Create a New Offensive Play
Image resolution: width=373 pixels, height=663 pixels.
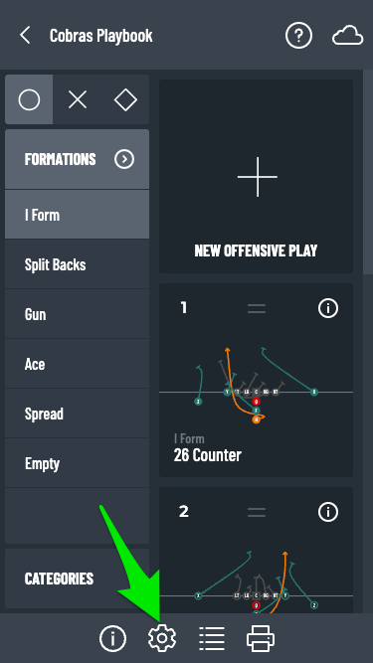tap(256, 176)
